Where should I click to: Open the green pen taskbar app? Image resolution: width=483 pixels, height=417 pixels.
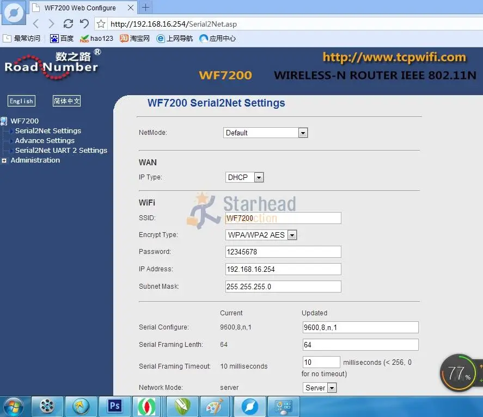[x=182, y=407]
